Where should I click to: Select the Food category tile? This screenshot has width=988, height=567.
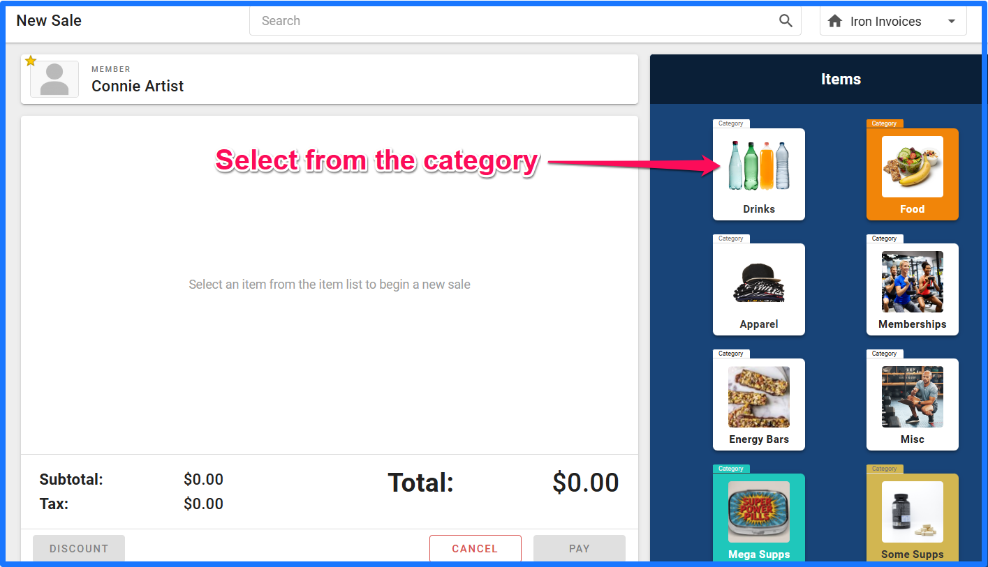912,174
